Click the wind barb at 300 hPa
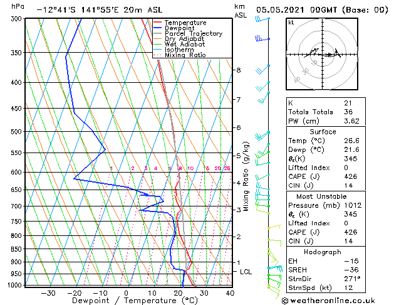394x305 pixels. 262,19
